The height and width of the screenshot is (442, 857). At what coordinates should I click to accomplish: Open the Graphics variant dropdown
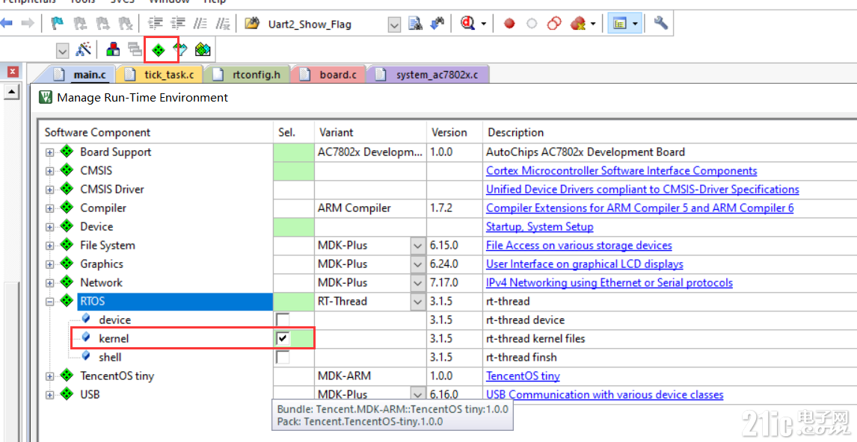417,264
